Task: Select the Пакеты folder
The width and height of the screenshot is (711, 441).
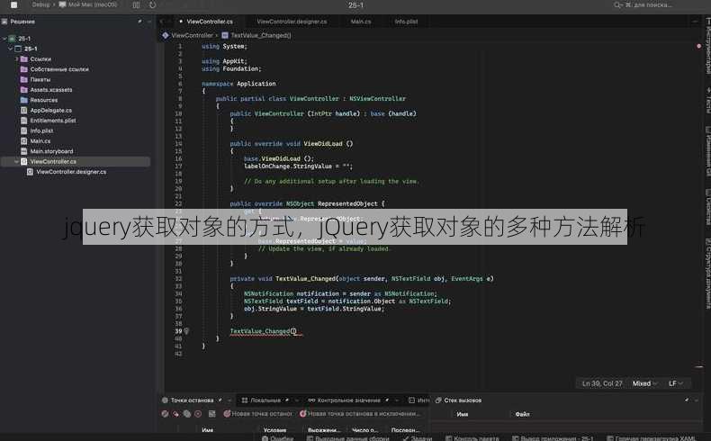Action: tap(35, 79)
